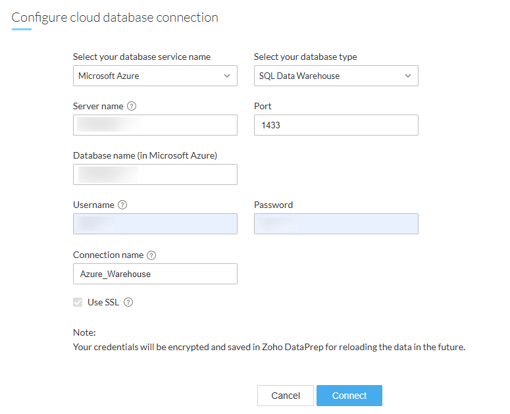Click the help icon next to Username
510x414 pixels.
click(122, 205)
